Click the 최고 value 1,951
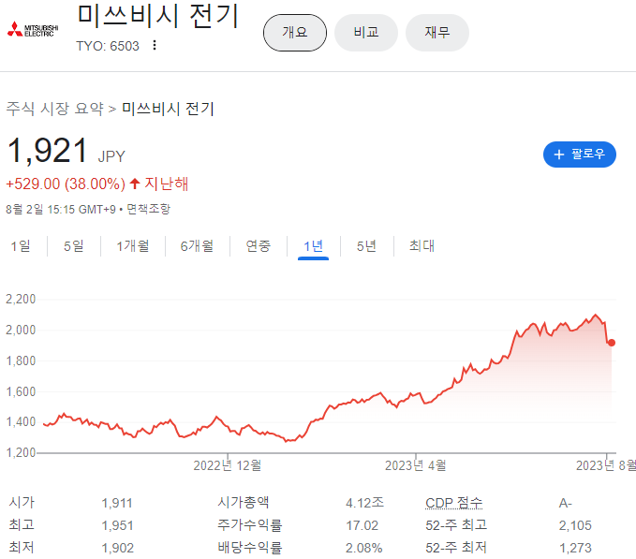This screenshot has width=636, height=559. (x=117, y=525)
